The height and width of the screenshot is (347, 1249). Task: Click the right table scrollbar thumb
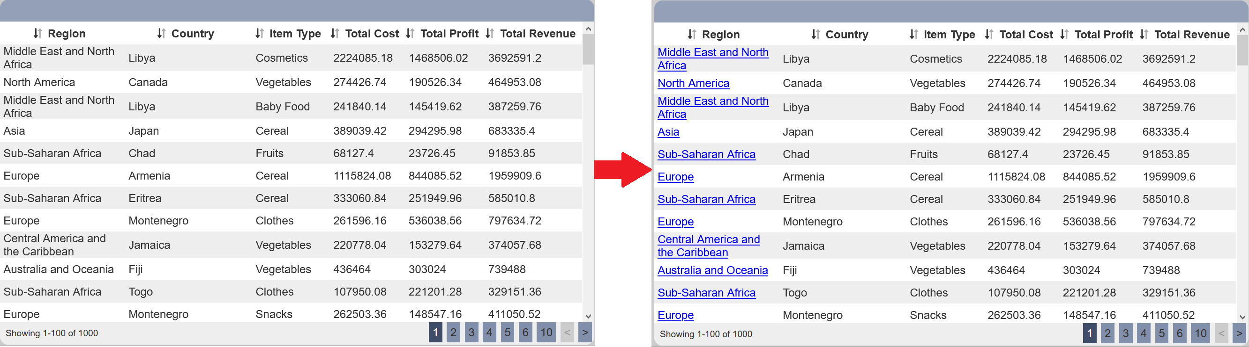(1242, 51)
